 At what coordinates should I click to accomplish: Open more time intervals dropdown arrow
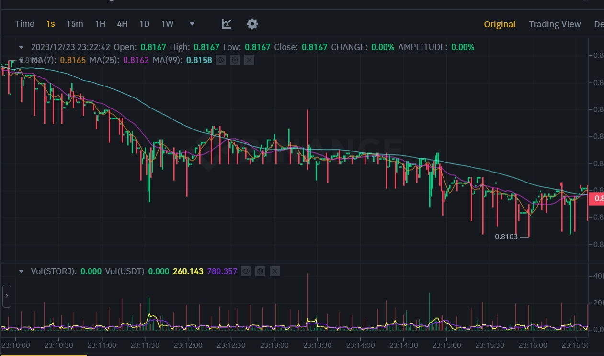tap(192, 24)
